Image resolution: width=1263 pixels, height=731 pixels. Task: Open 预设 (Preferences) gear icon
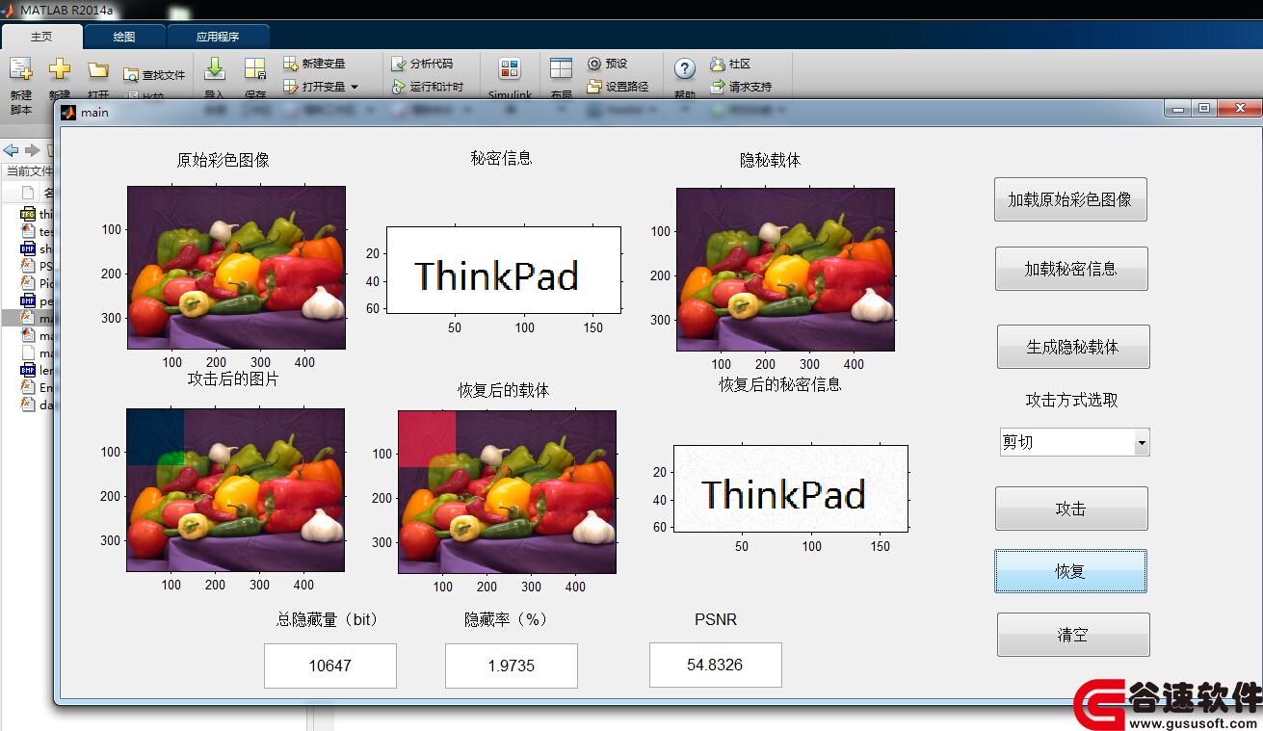point(594,64)
